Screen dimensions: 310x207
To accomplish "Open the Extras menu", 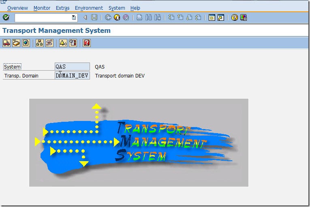I will (x=63, y=8).
